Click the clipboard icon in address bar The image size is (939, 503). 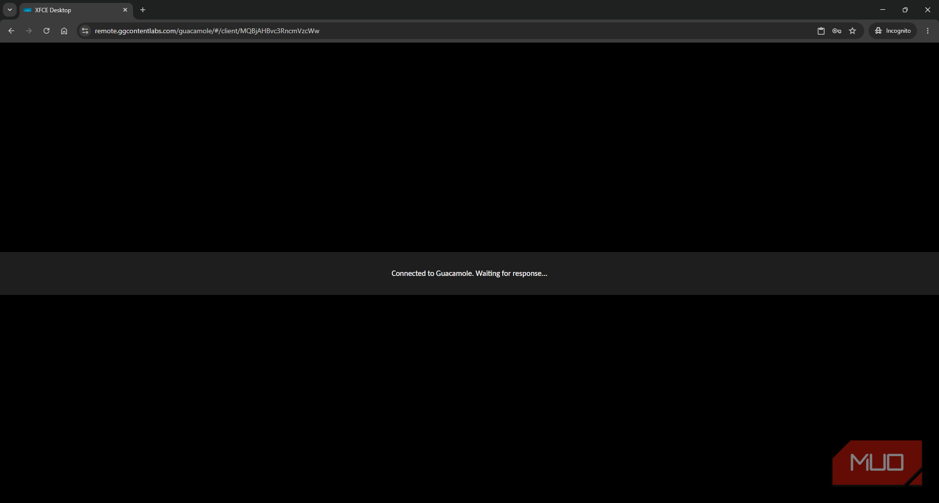tap(821, 31)
